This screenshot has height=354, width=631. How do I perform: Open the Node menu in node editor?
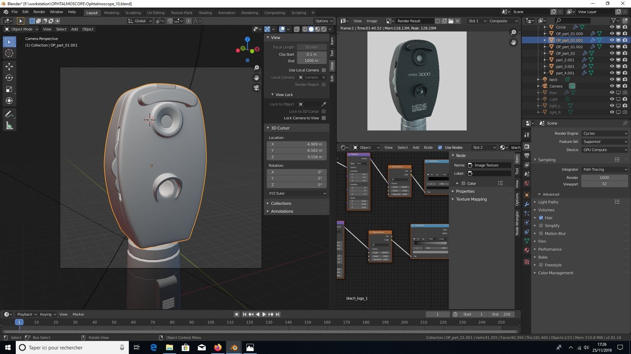(x=428, y=147)
